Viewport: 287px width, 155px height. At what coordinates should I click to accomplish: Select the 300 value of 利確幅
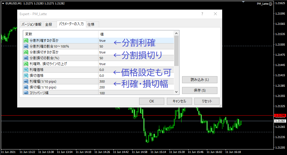click(102, 81)
